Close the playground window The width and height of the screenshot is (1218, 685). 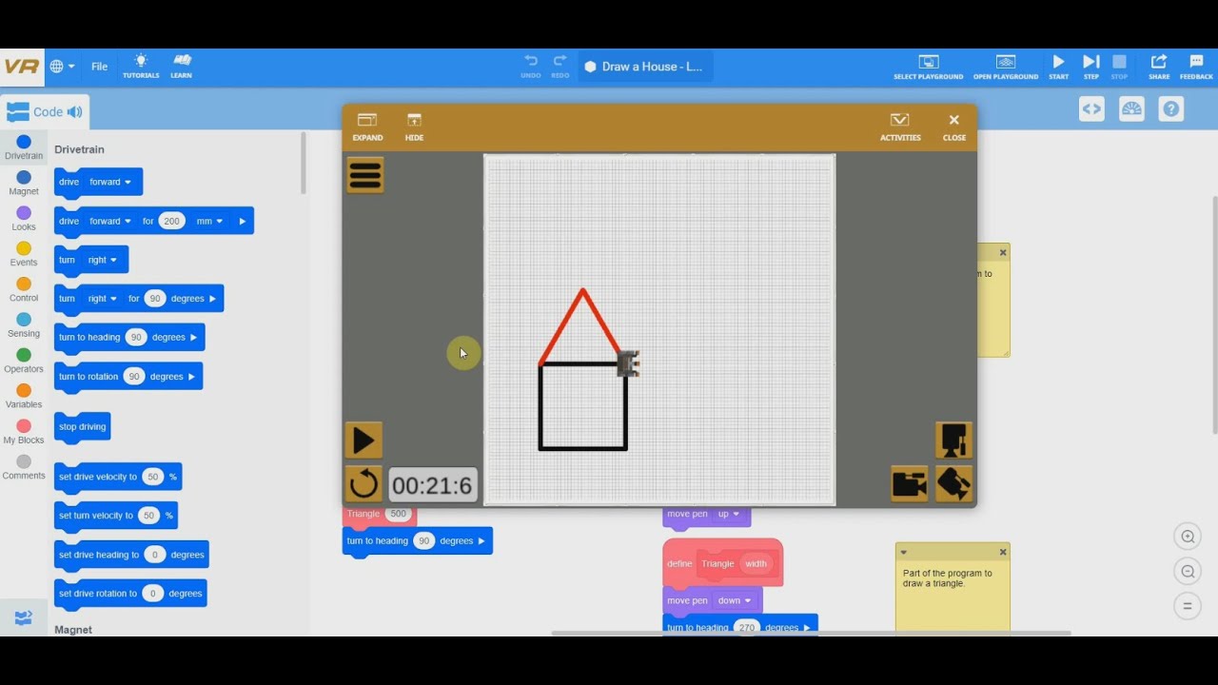[954, 127]
